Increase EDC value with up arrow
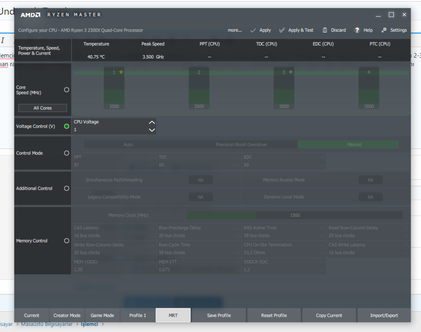The image size is (421, 332). 321,157
